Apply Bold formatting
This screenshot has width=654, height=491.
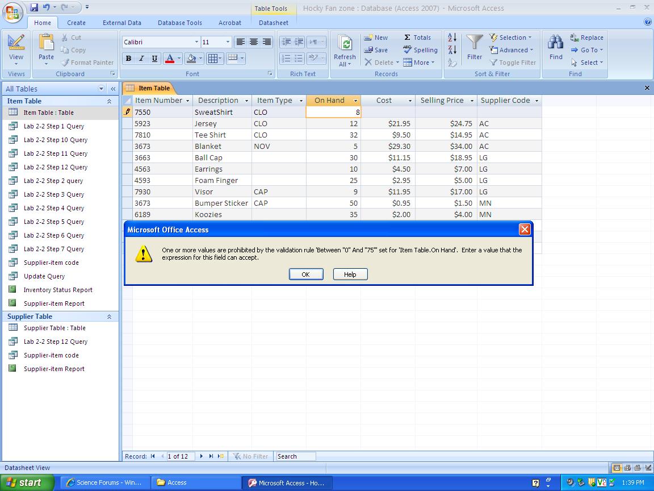coord(128,59)
